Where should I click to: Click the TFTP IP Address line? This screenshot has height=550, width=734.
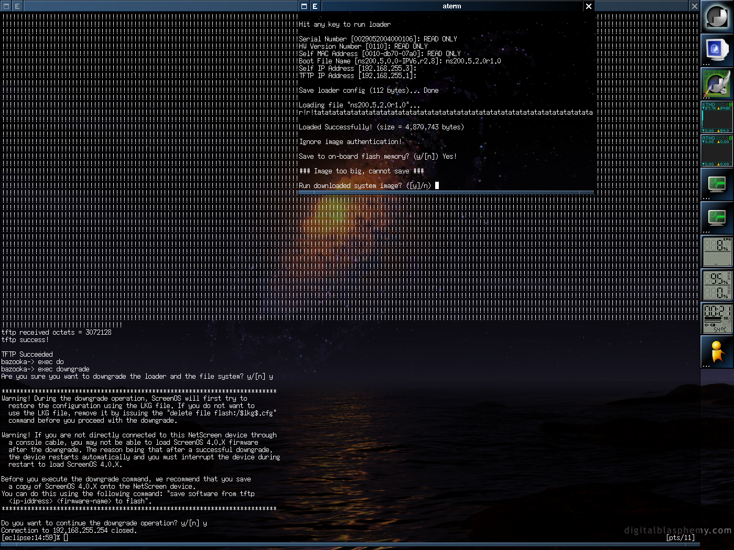(358, 76)
